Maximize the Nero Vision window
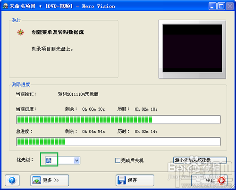 tap(221, 6)
